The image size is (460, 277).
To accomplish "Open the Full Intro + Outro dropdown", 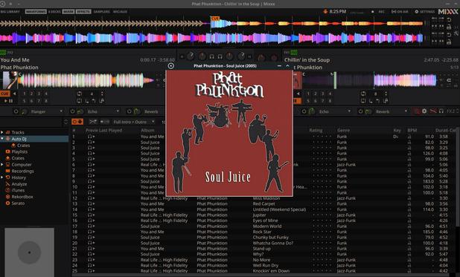I will pyautogui.click(x=134, y=122).
